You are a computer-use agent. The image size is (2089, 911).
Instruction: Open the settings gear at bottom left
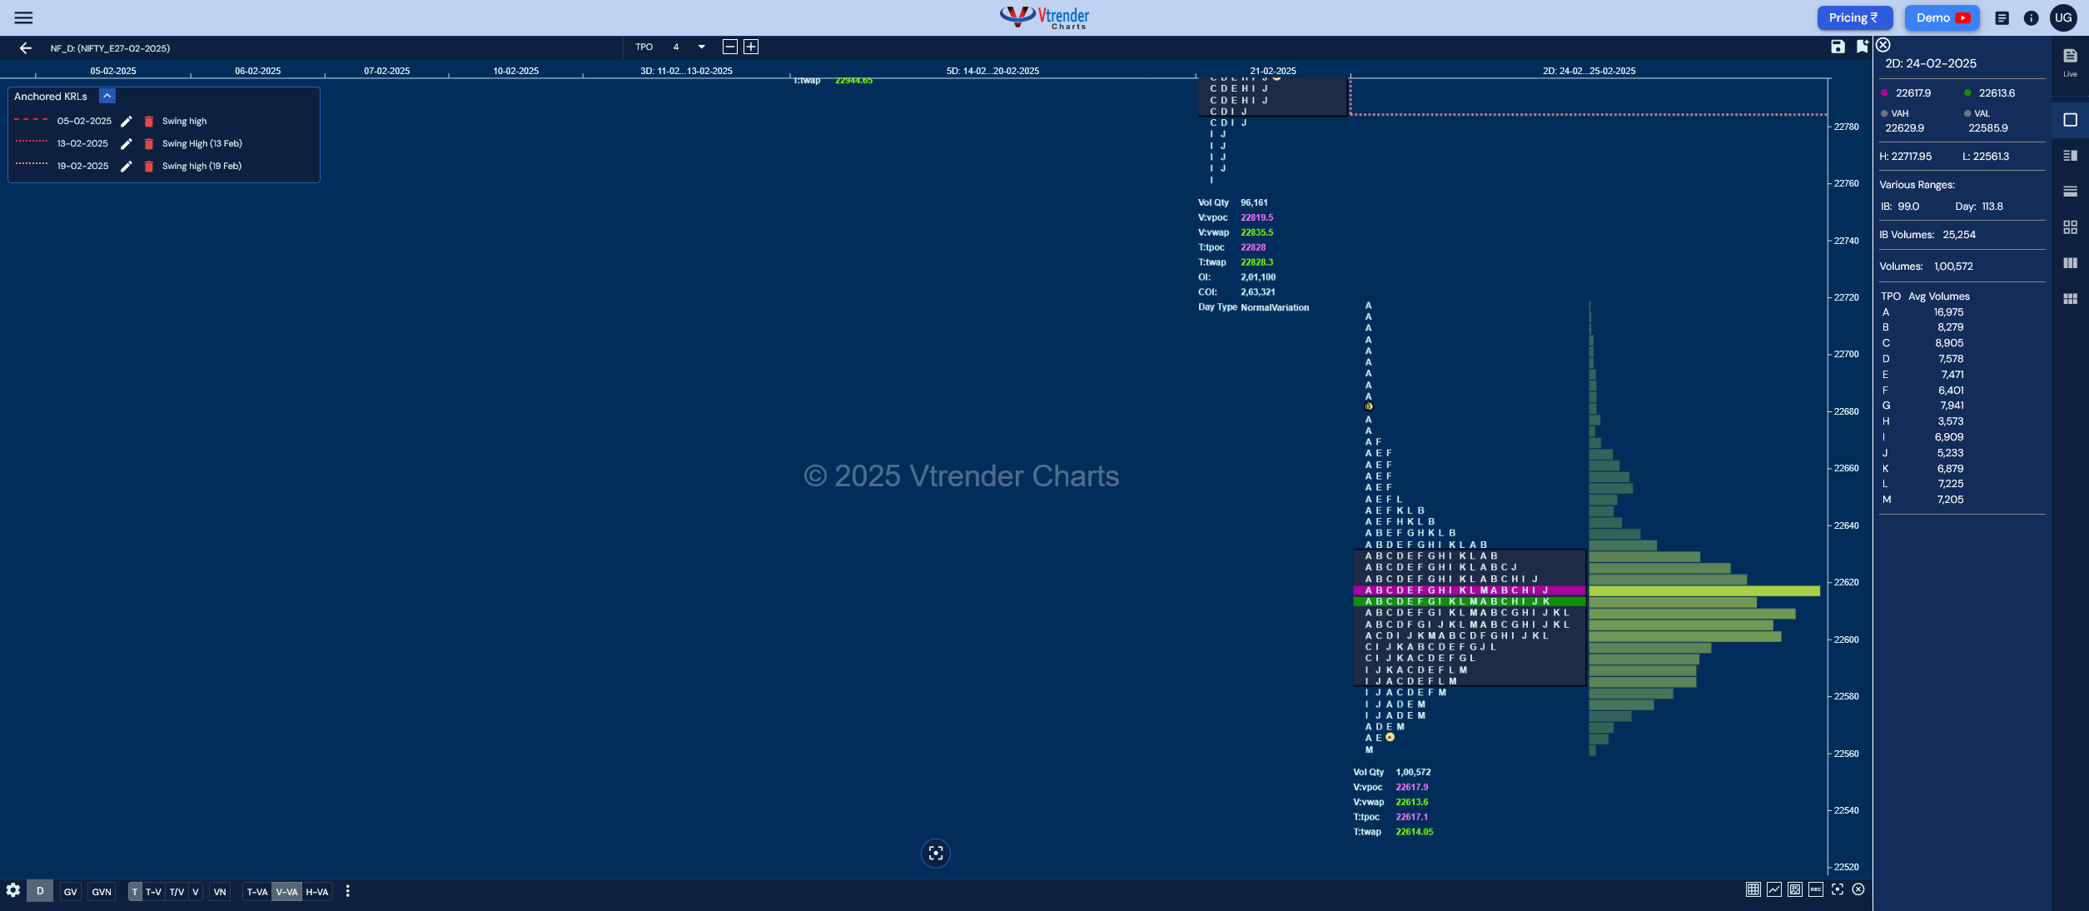12,890
